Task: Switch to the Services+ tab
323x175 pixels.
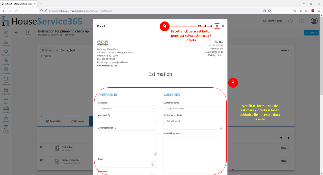Action: click(77, 121)
